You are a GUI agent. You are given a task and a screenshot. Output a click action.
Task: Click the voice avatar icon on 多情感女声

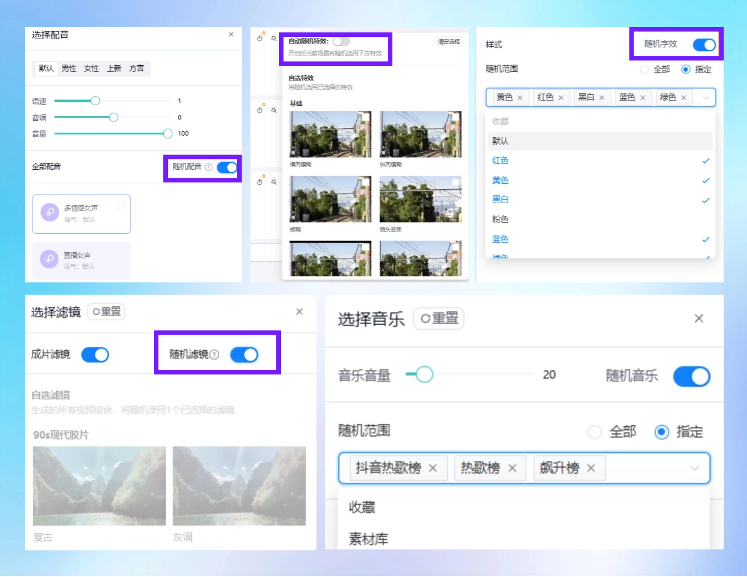click(x=49, y=212)
